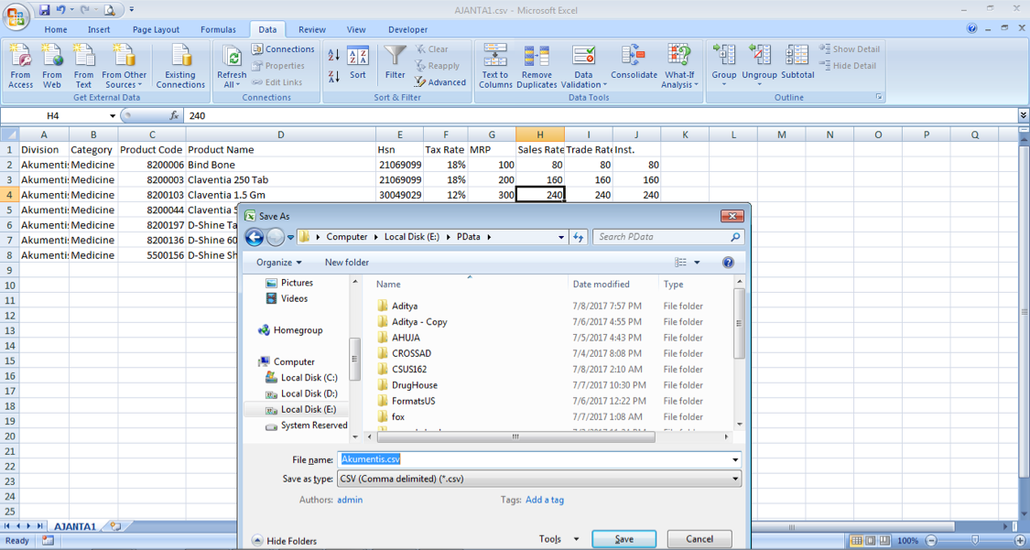
Task: Click Save icon in Quick Access Toolbar
Action: pyautogui.click(x=44, y=10)
